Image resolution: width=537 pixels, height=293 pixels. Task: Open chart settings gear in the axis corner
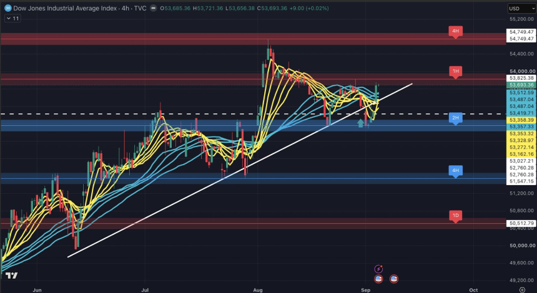[x=522, y=290]
